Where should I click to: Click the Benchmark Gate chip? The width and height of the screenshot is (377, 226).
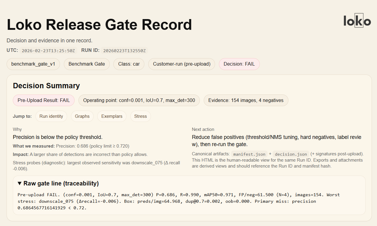click(87, 64)
